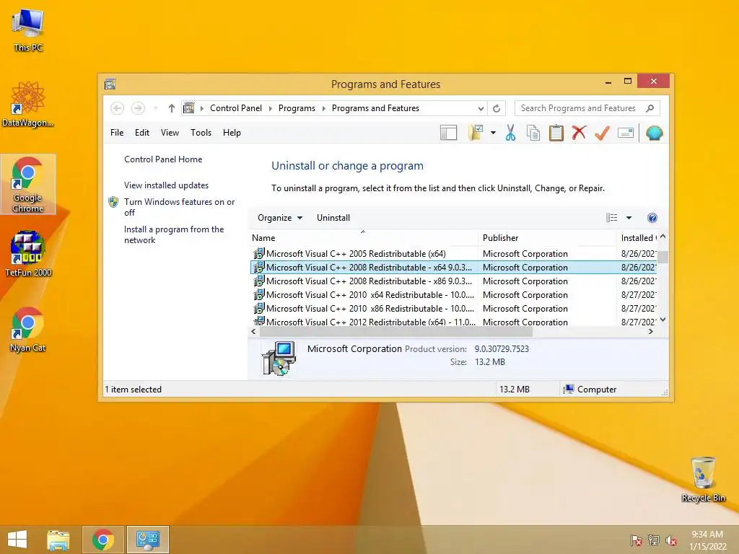Click the change view list icon
Screen dimensions: 739x554
pyautogui.click(x=611, y=218)
